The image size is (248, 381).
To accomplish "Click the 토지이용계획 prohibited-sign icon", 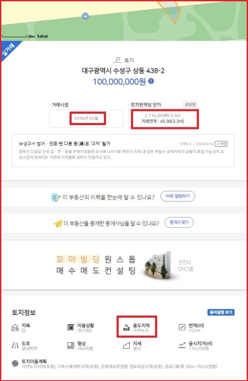I will click(15, 363).
